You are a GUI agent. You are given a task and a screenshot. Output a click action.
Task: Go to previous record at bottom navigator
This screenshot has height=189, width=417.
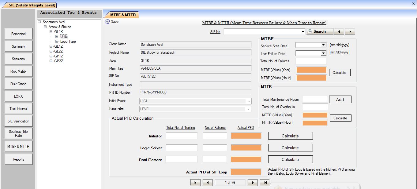click(208, 183)
